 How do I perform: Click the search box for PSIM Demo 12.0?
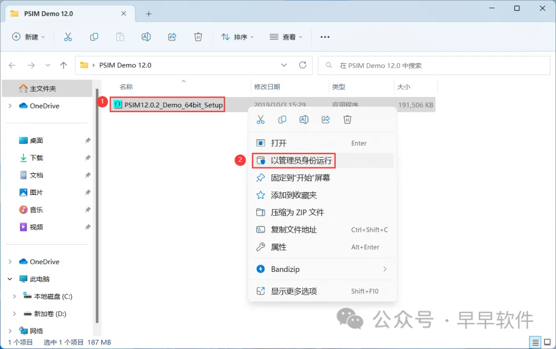[434, 65]
